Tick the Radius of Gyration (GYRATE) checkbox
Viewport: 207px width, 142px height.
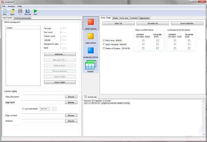104,48
